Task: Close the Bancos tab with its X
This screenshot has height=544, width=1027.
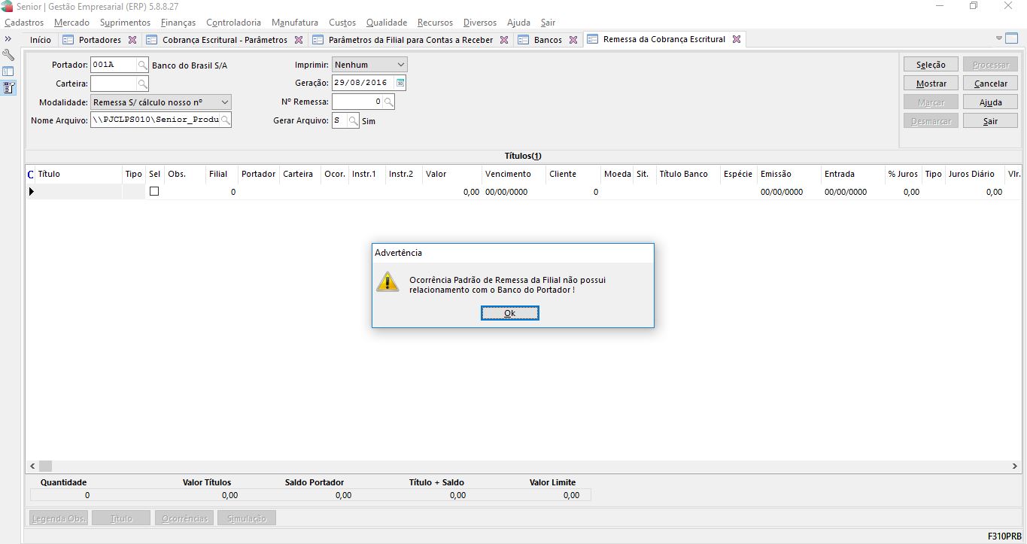Action: coord(573,40)
